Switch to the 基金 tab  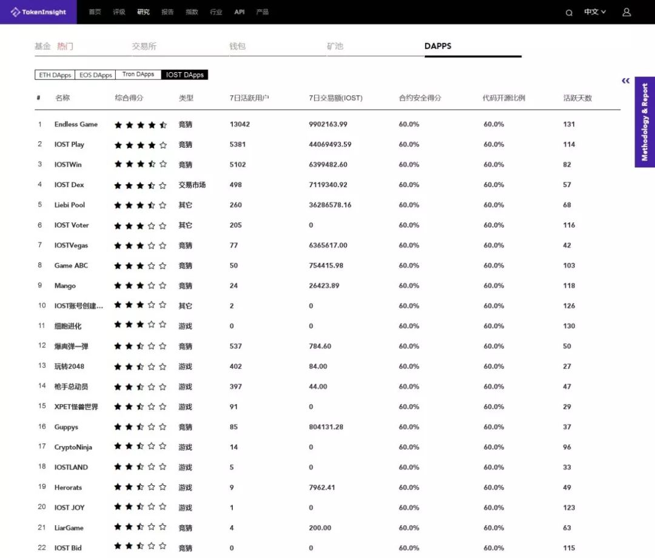pyautogui.click(x=42, y=46)
